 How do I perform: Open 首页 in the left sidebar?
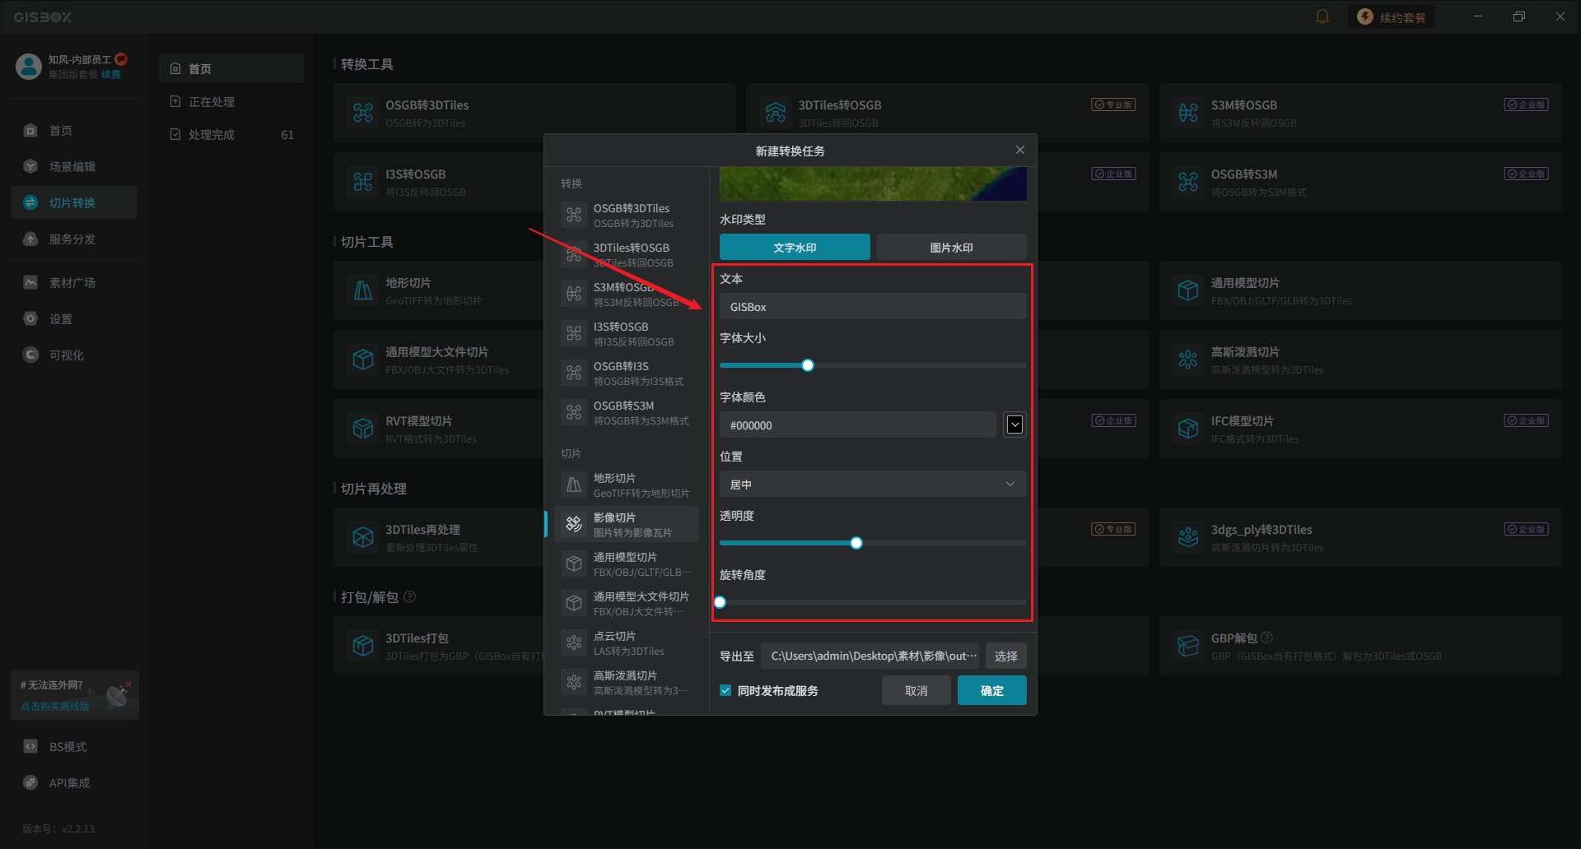click(x=74, y=131)
